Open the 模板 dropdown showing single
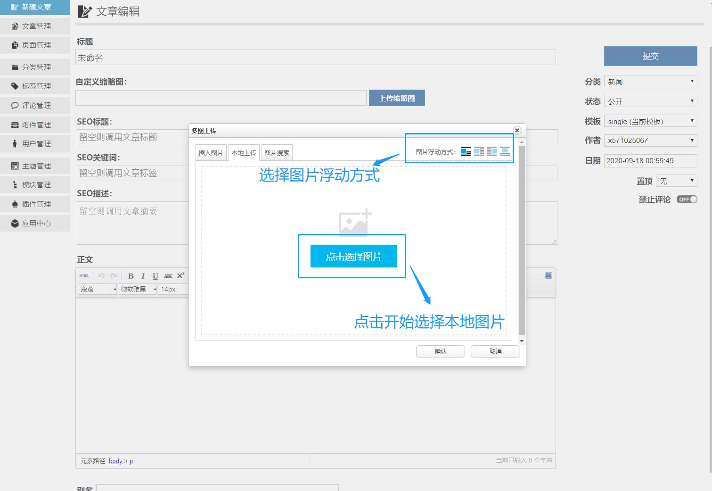The image size is (712, 491). (x=650, y=121)
